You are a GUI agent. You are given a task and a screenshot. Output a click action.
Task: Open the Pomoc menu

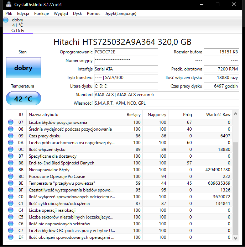(94, 14)
